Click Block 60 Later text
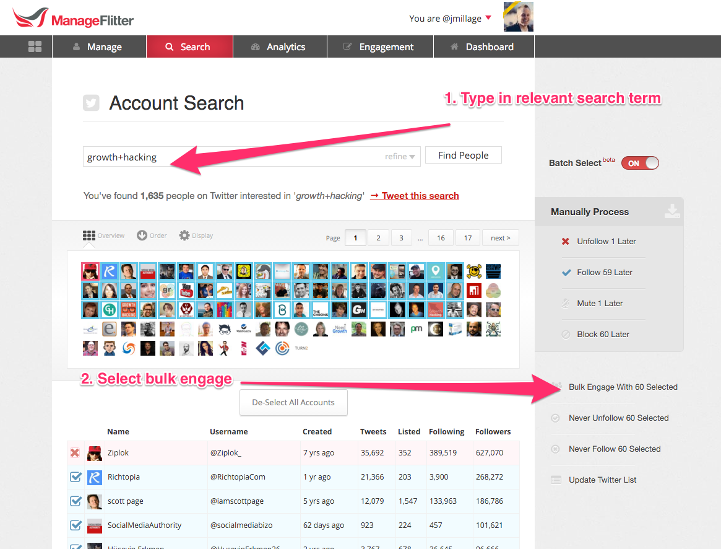This screenshot has width=721, height=549. [x=603, y=335]
